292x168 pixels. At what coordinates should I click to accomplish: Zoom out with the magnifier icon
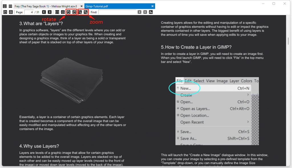[80, 12]
